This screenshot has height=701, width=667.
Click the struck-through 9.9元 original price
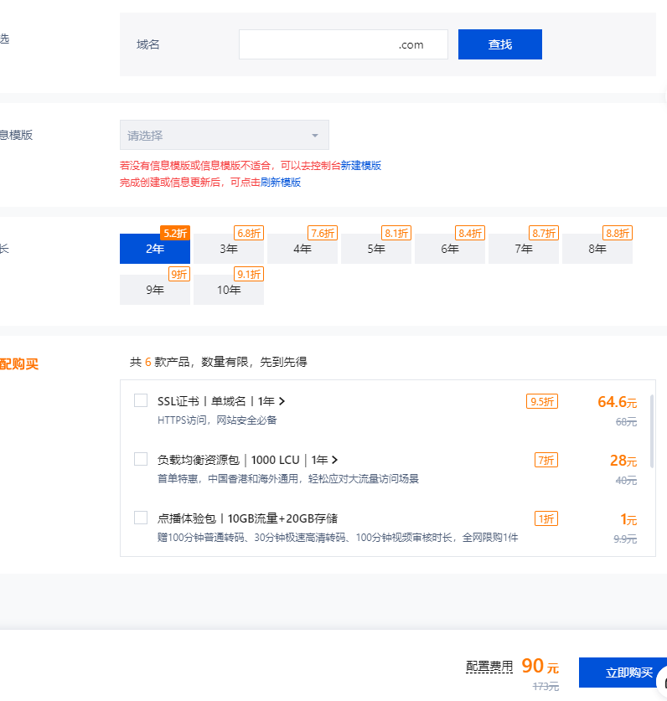click(x=625, y=539)
